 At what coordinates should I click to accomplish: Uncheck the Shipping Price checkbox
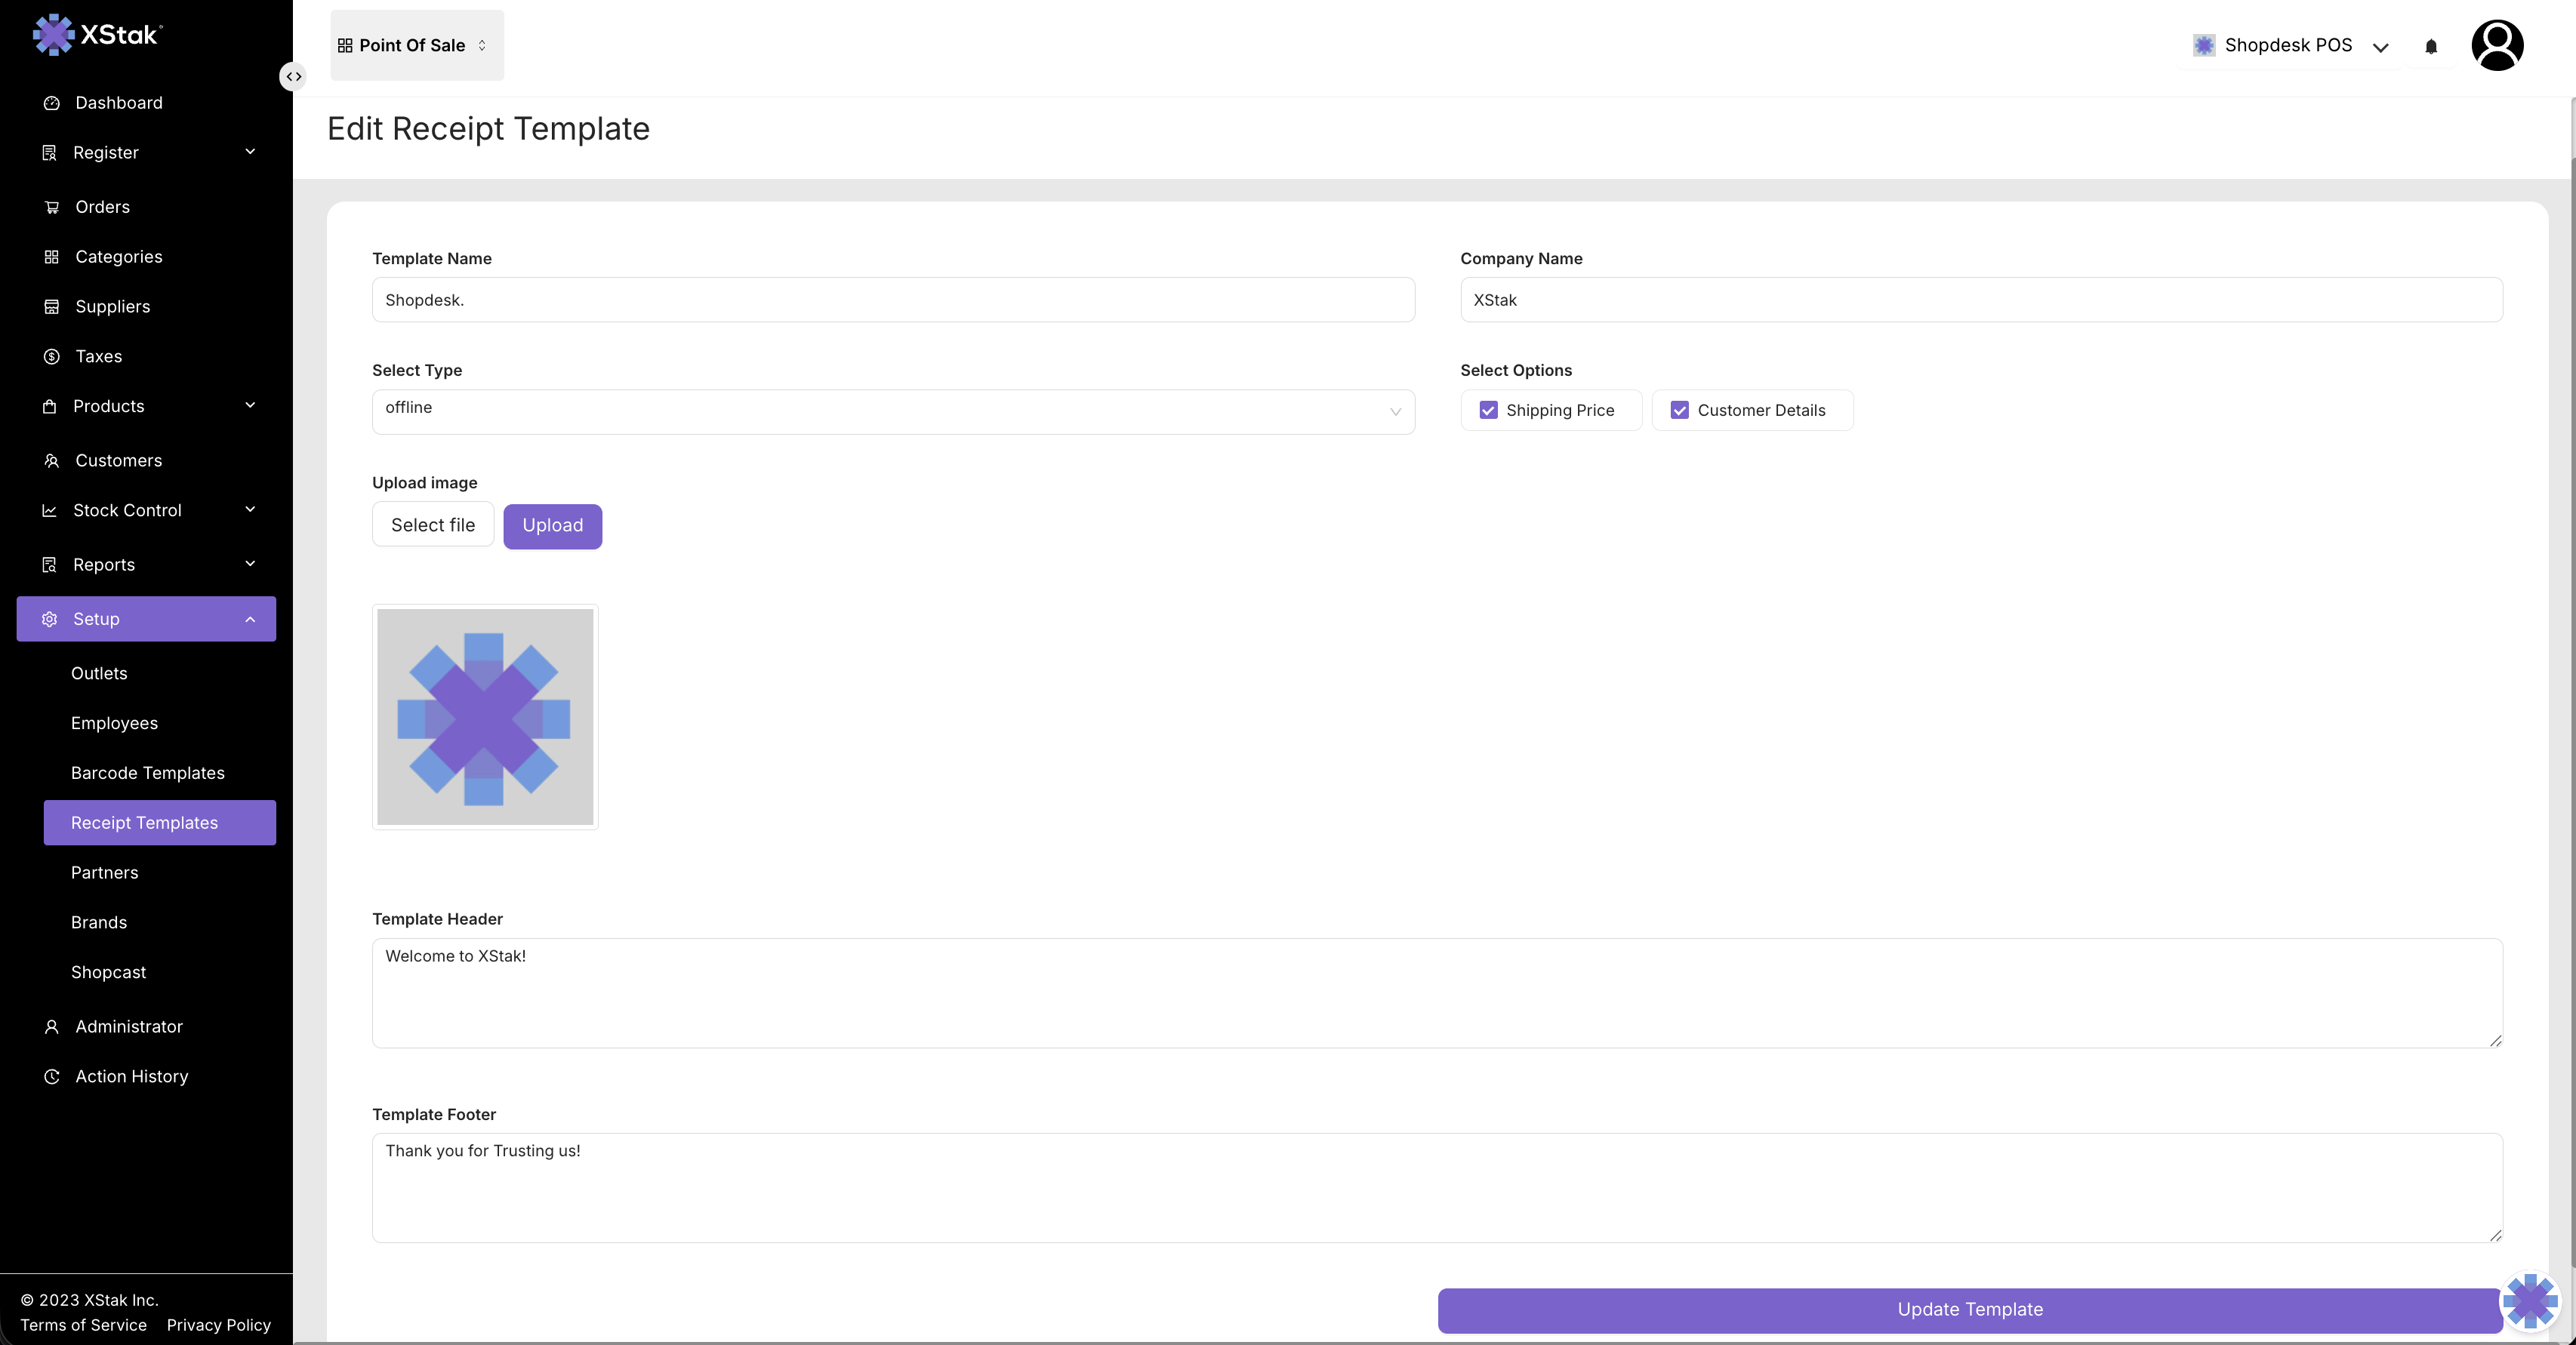tap(1488, 410)
